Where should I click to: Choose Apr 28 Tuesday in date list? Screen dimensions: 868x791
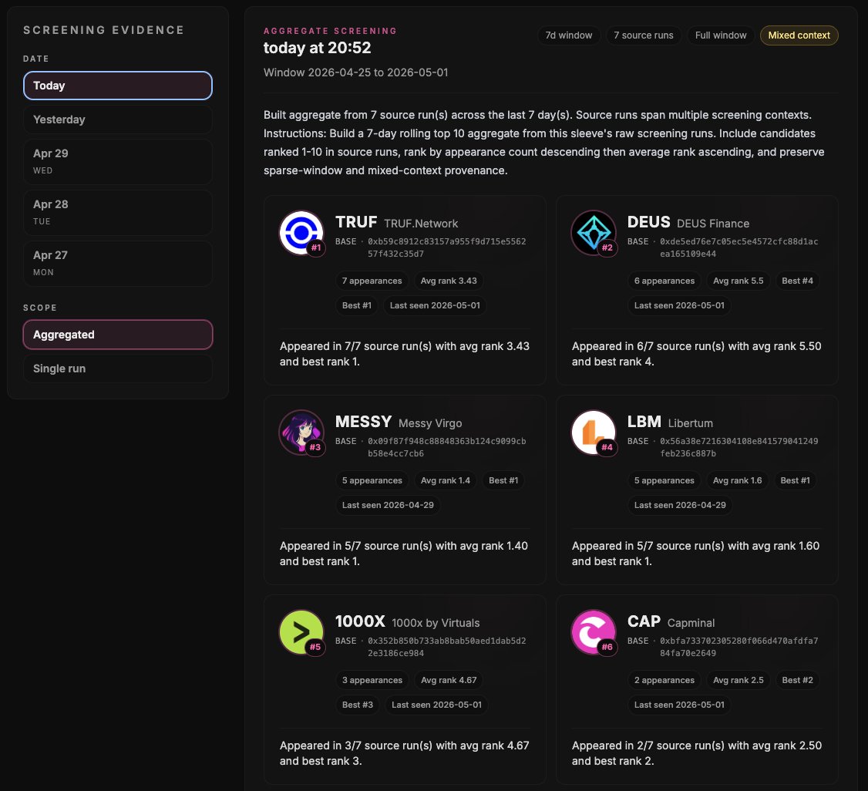(x=118, y=213)
